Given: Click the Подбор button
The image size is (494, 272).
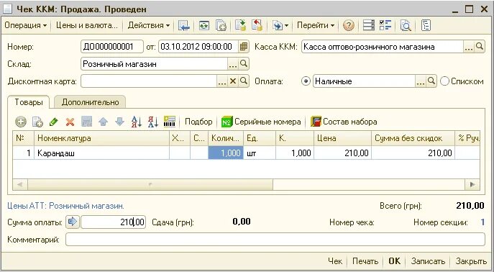Looking at the screenshot, I should pos(198,122).
